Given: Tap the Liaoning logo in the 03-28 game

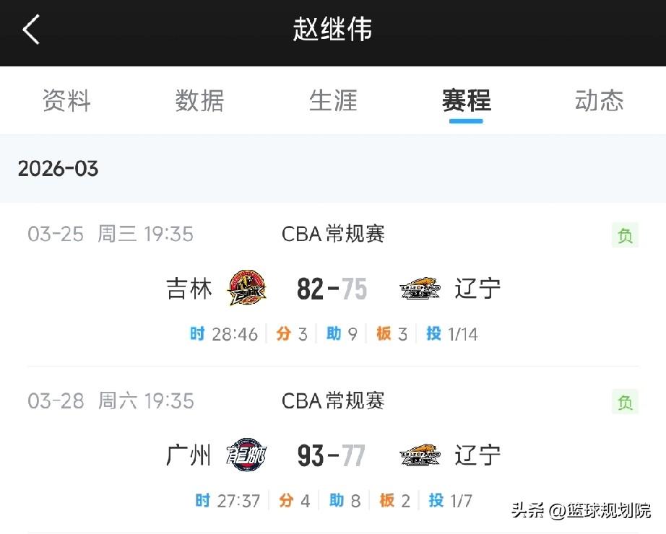Looking at the screenshot, I should point(420,455).
